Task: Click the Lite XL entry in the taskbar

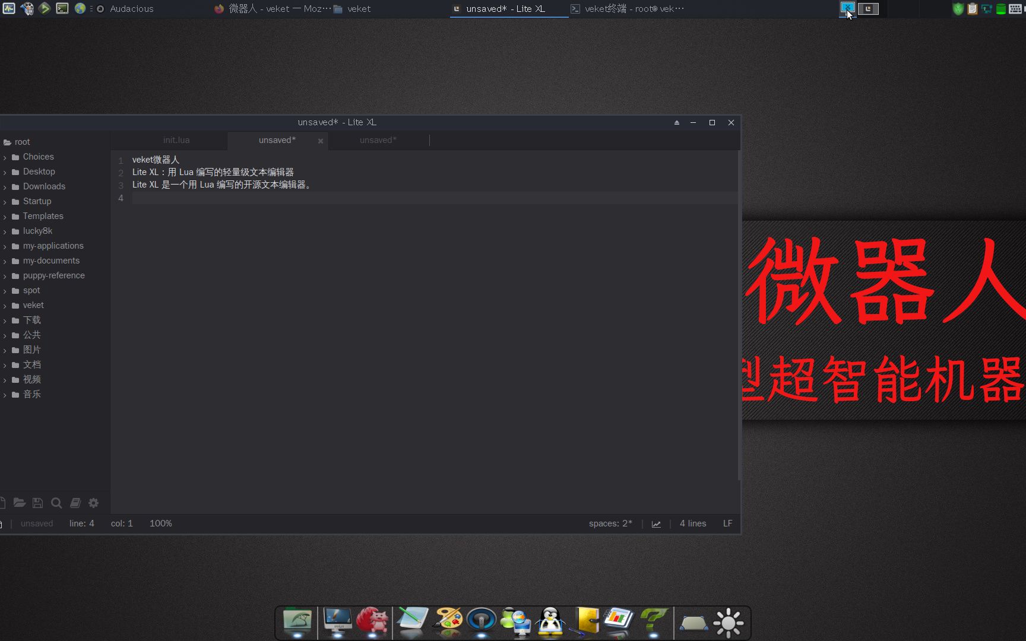Action: pos(509,8)
